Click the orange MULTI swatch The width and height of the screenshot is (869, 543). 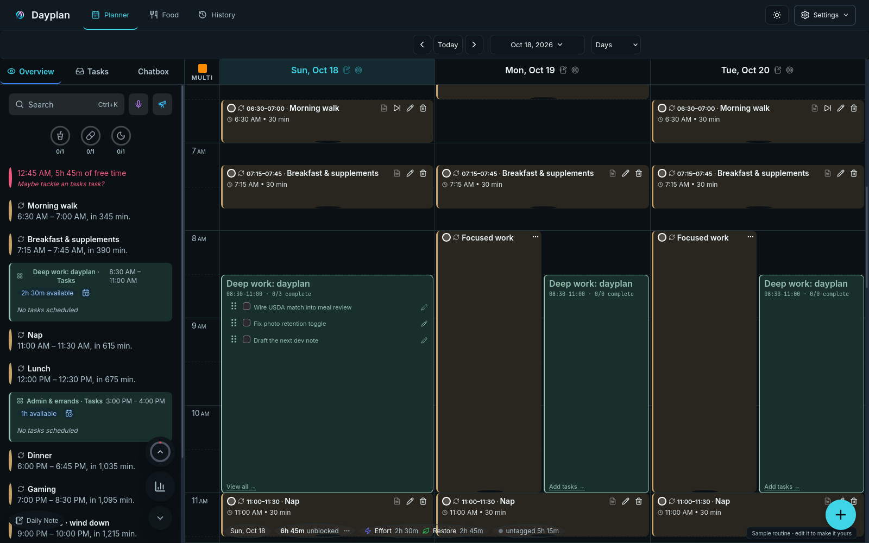[x=203, y=68]
